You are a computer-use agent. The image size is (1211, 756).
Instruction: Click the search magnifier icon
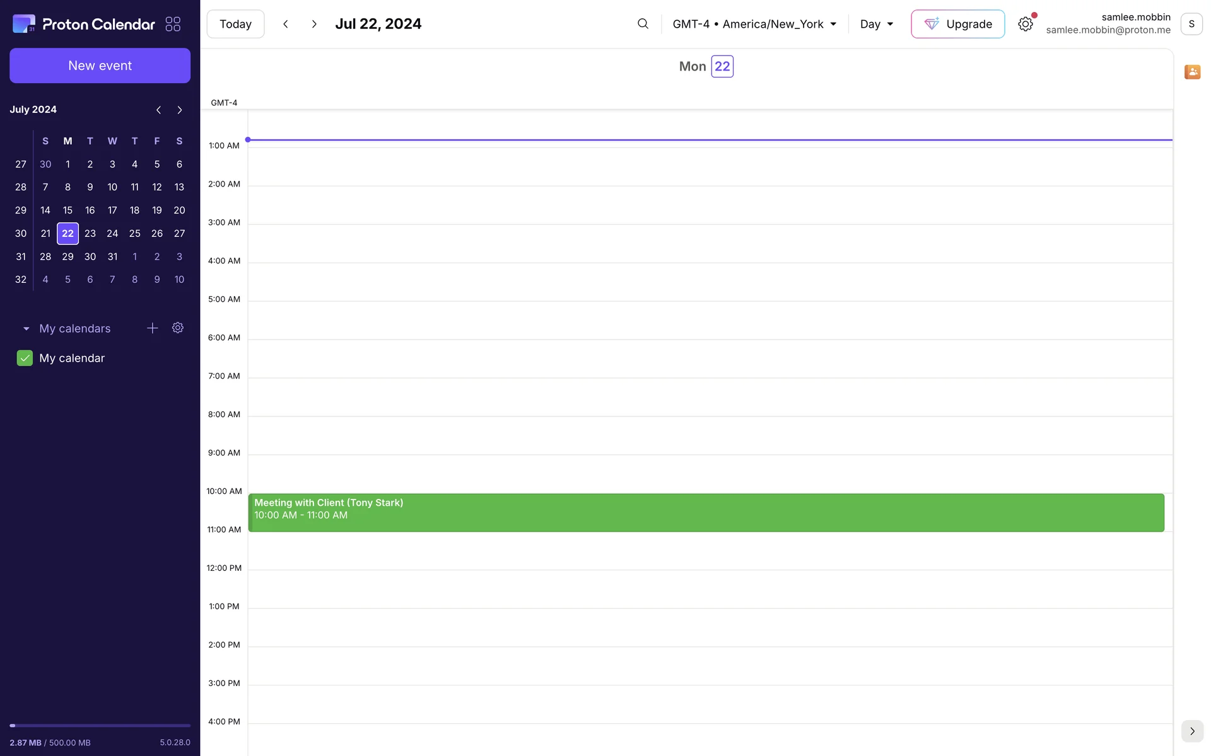(643, 24)
